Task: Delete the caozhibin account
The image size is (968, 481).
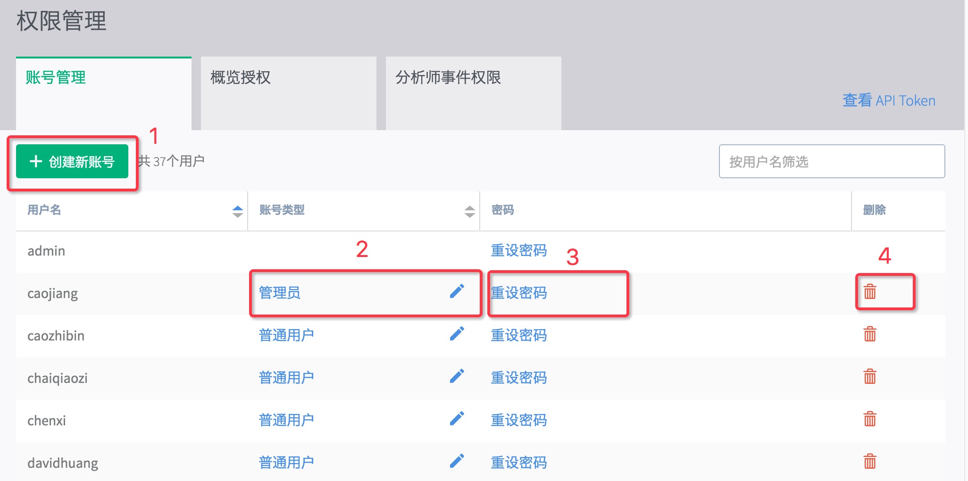Action: 870,334
